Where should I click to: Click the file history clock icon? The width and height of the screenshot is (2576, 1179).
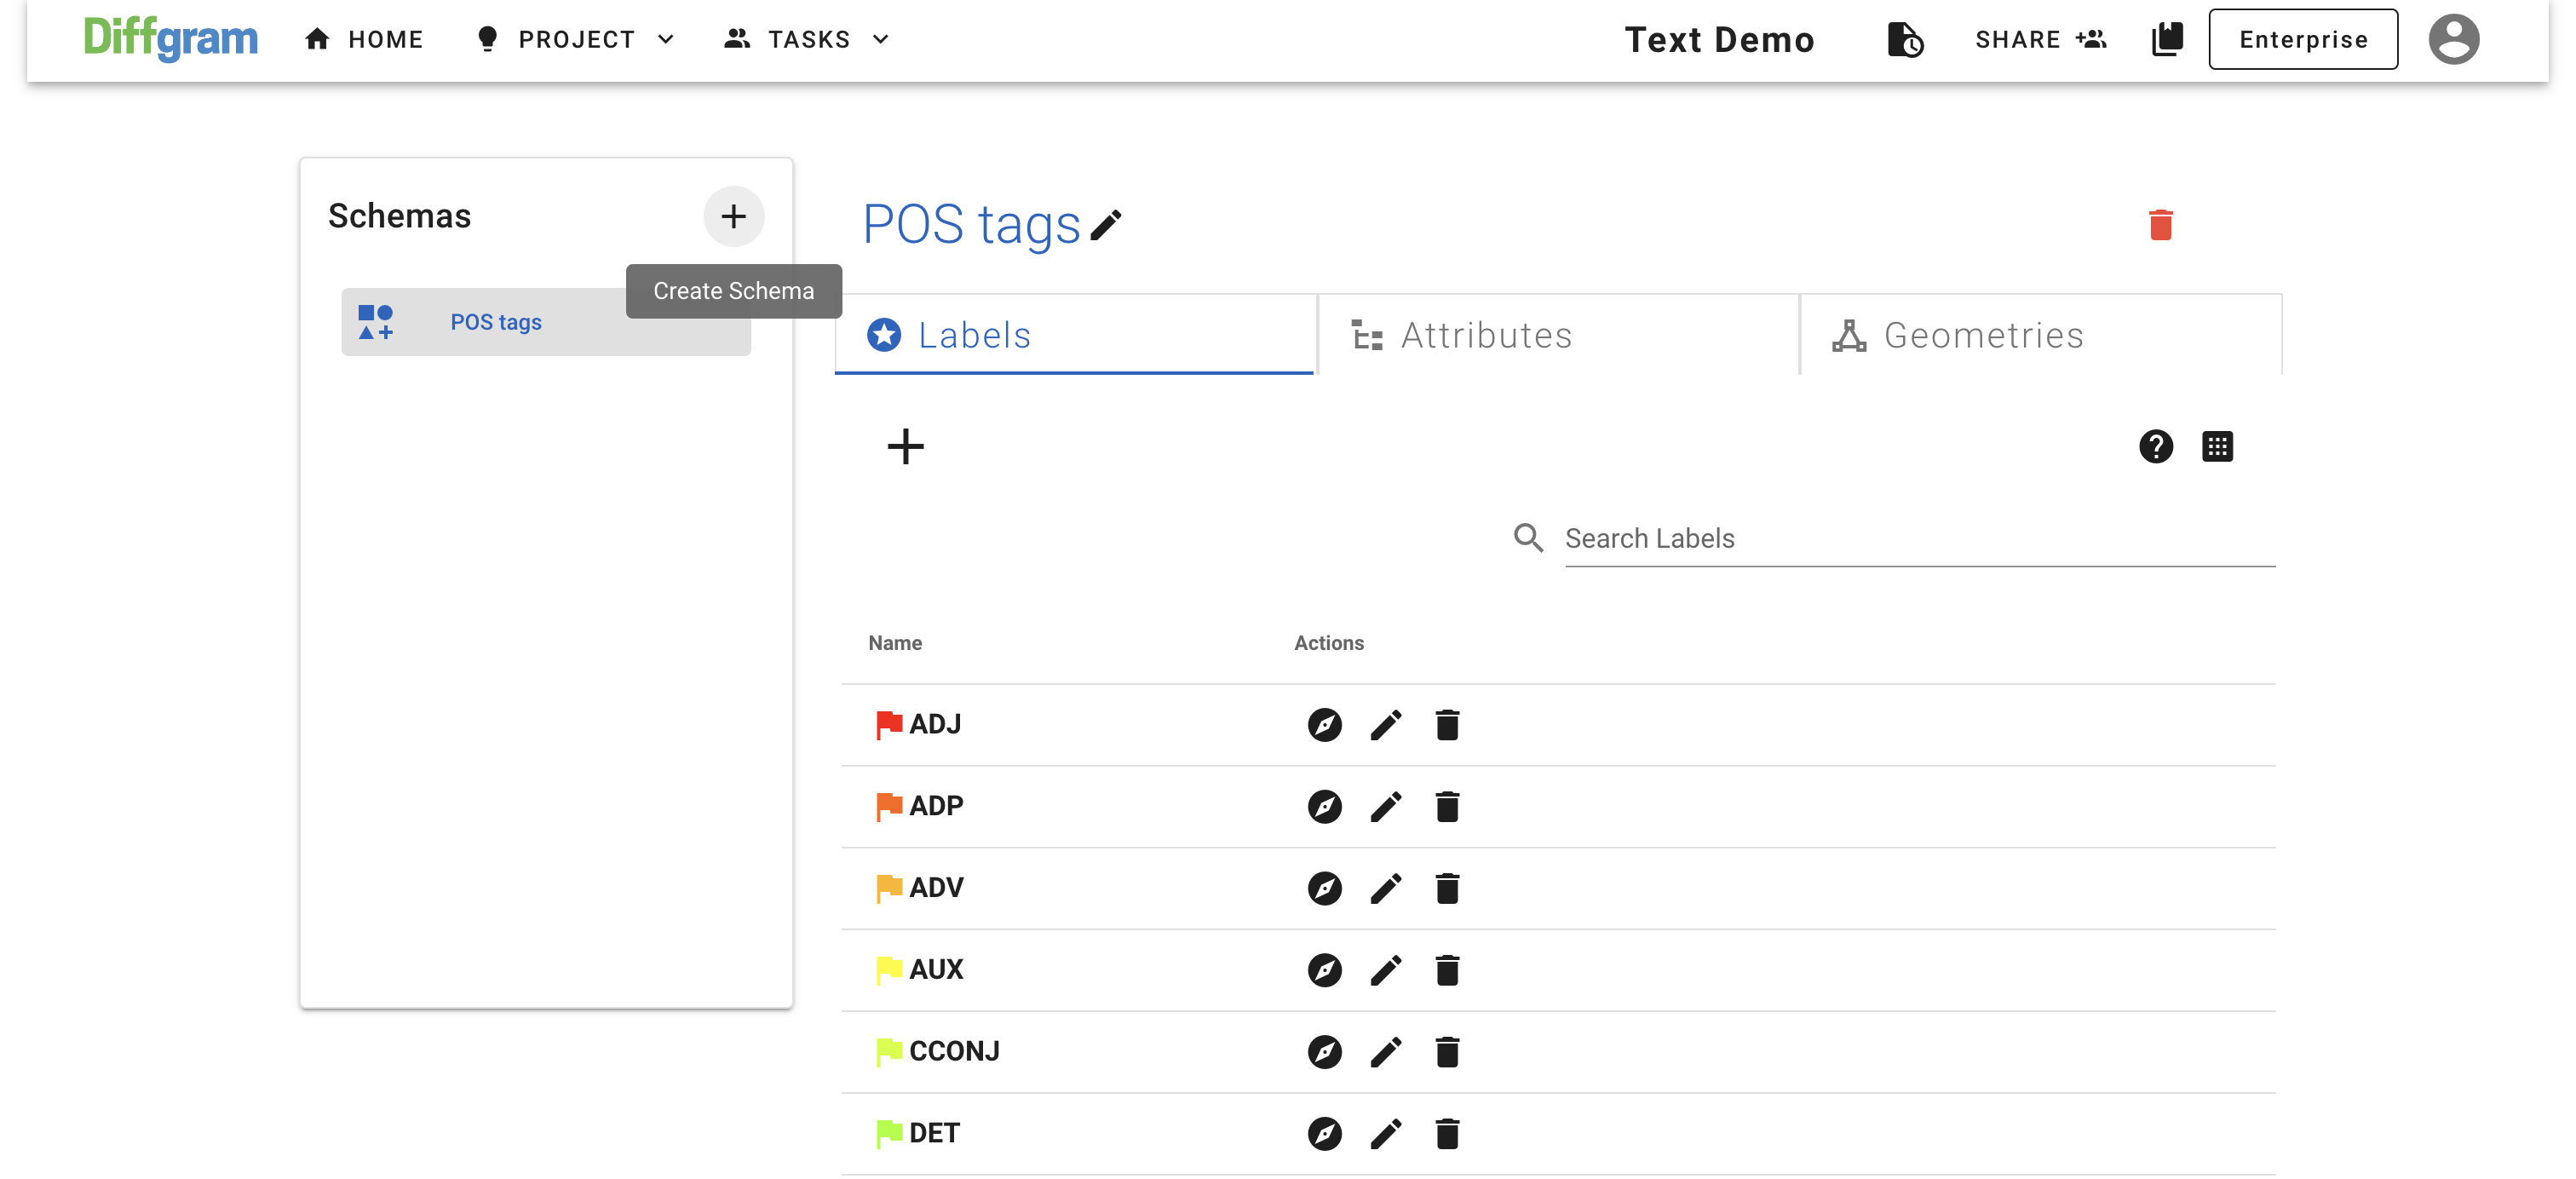[1904, 39]
